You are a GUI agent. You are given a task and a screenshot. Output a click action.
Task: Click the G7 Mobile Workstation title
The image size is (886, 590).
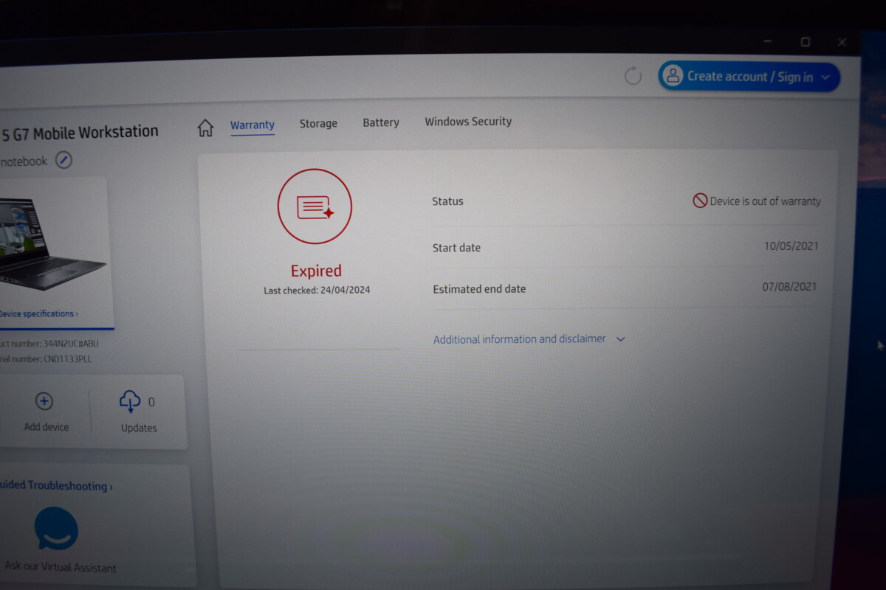coord(80,133)
